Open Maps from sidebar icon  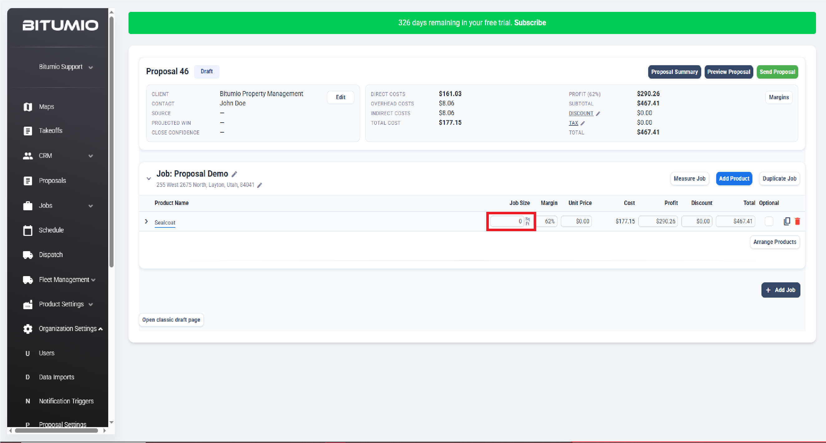[28, 107]
